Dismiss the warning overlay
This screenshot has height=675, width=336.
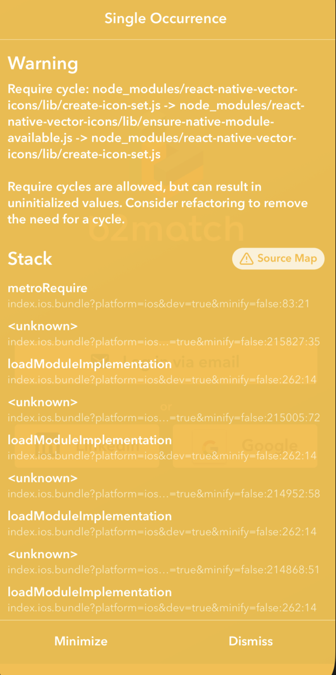[251, 641]
